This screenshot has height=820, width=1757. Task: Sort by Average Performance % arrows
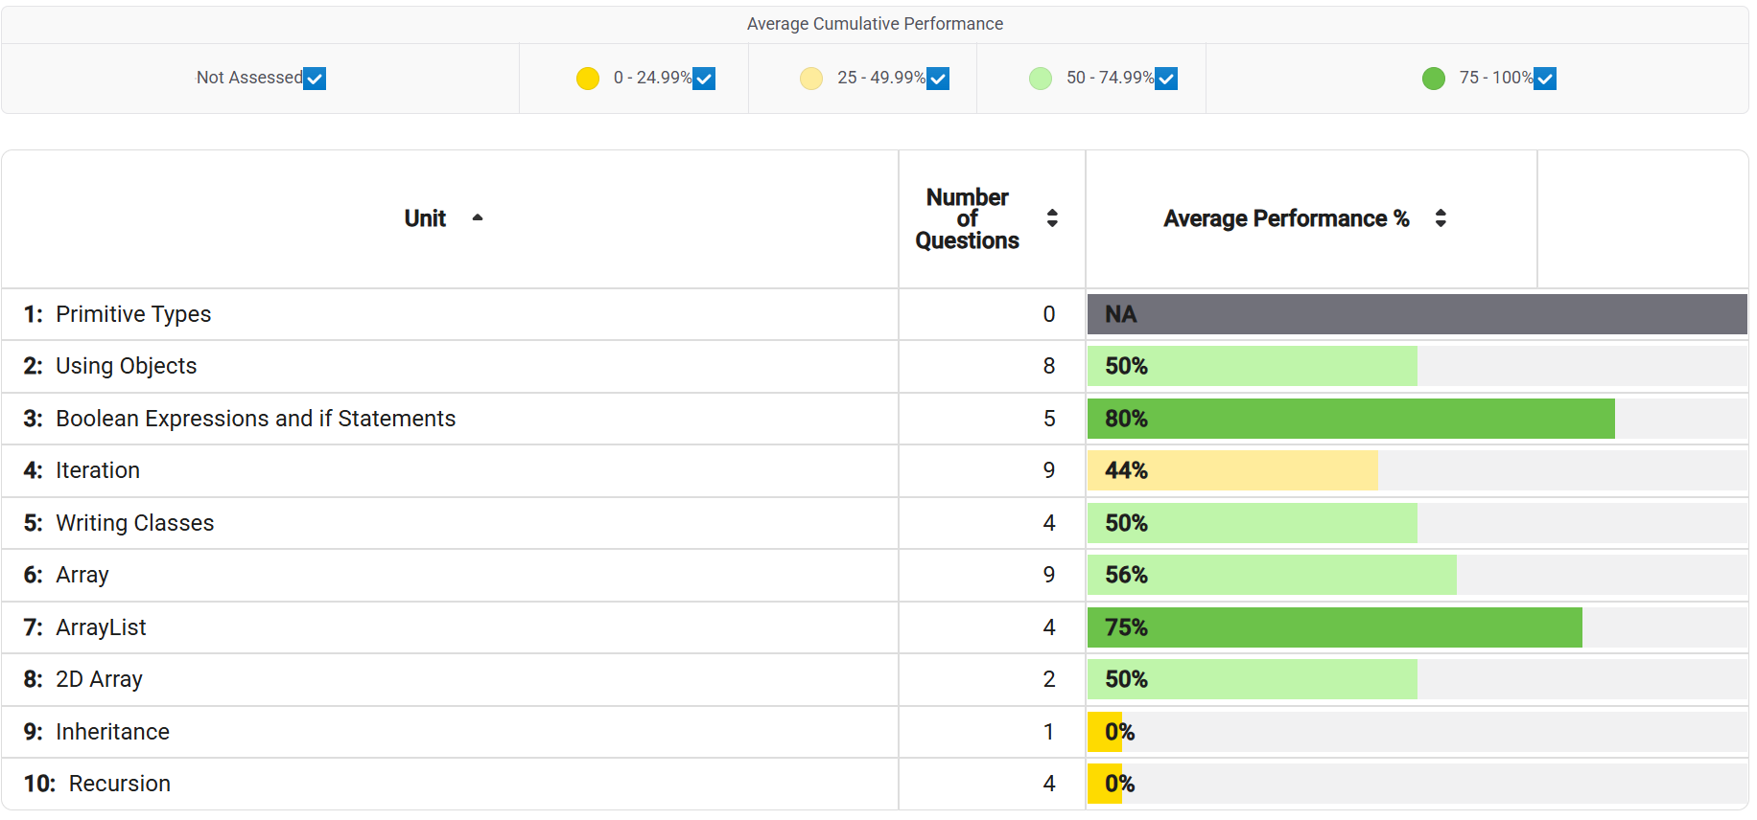pyautogui.click(x=1441, y=218)
